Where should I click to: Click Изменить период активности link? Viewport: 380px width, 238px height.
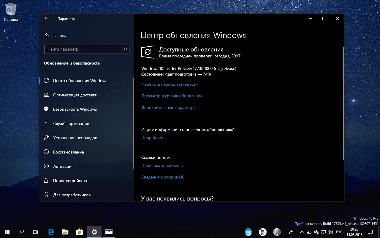(x=169, y=84)
